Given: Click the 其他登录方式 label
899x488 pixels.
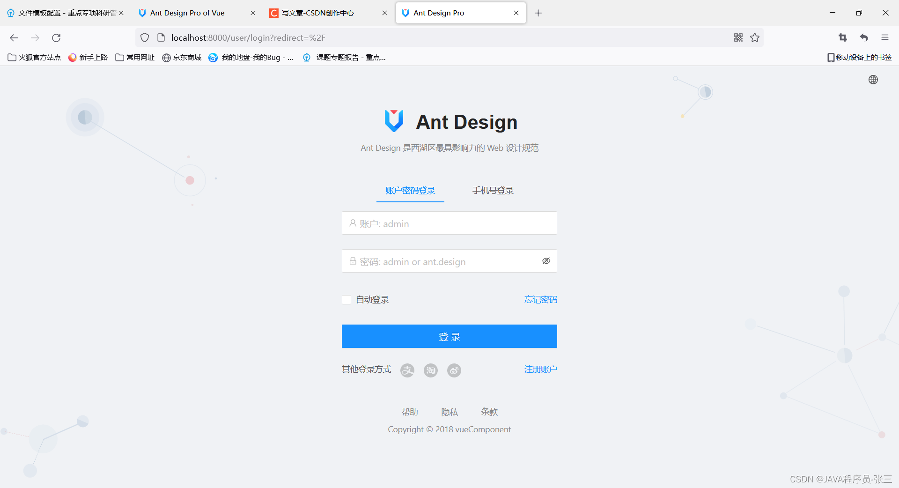Looking at the screenshot, I should (366, 370).
